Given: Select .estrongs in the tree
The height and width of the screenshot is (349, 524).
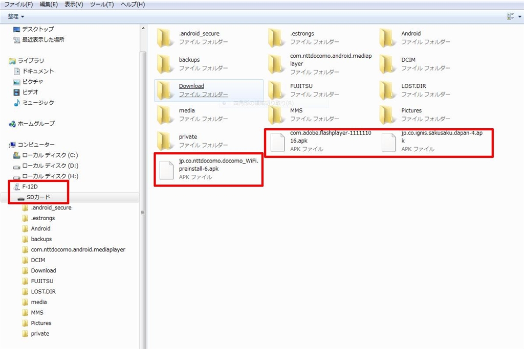Looking at the screenshot, I should [x=38, y=218].
